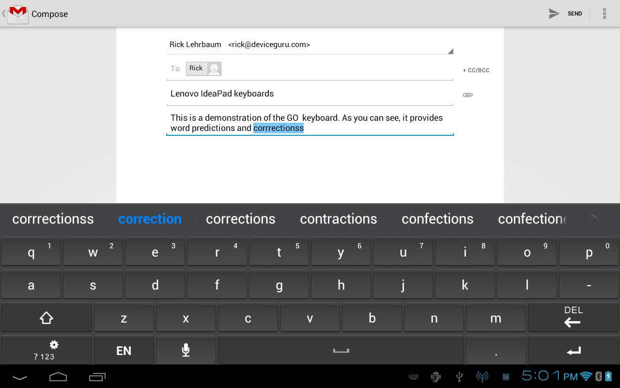Screen dimensions: 620x388
Task: Start voice input with microphone key
Action: click(x=186, y=350)
